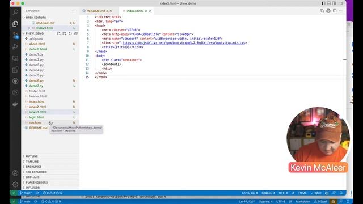This screenshot has height=204, width=363.
Task: Toggle bottom panel visibility
Action: coord(328,3)
